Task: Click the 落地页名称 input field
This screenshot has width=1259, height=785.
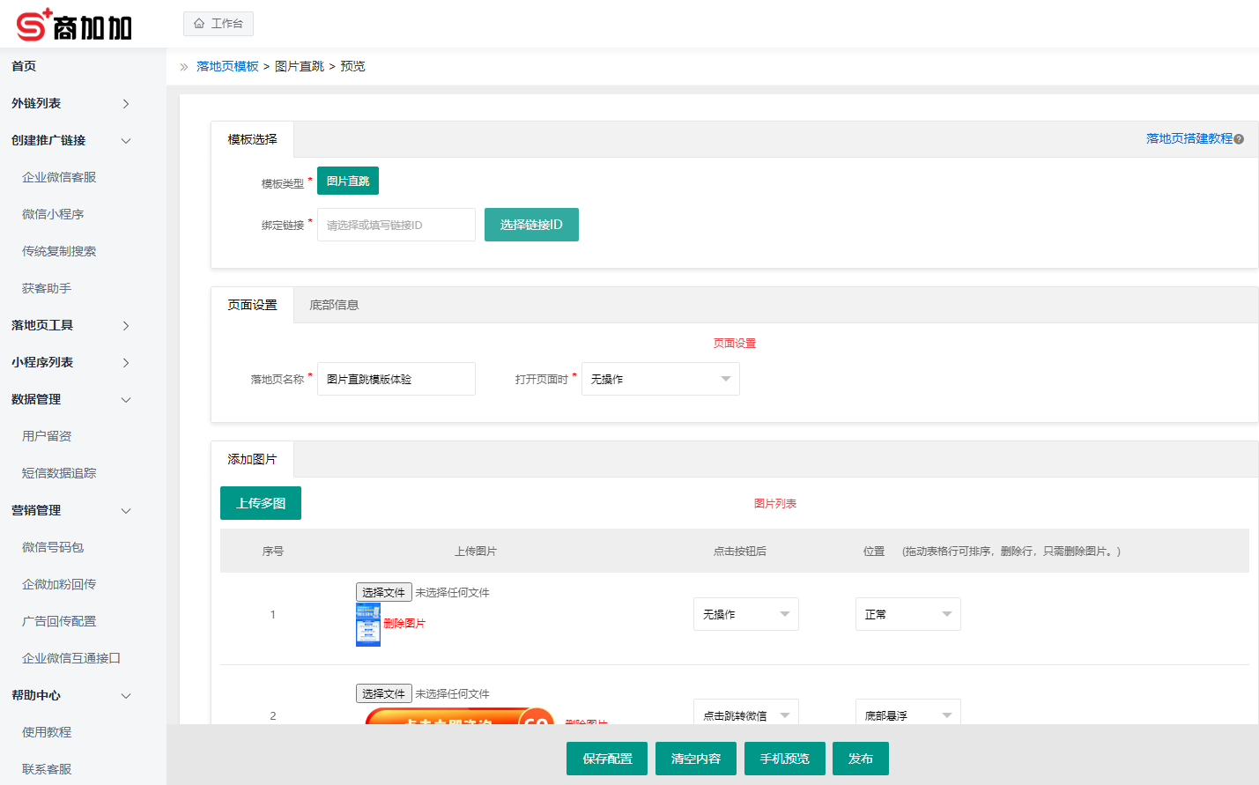Action: (396, 379)
